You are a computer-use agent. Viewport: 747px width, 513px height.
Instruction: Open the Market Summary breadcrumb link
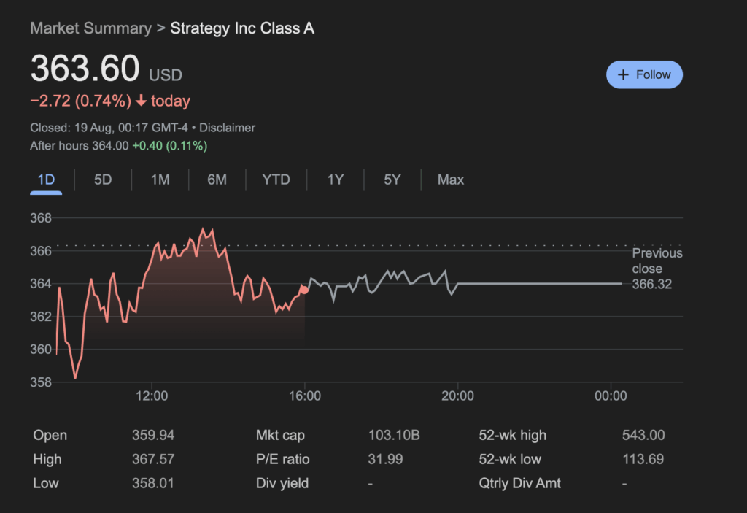pos(90,28)
